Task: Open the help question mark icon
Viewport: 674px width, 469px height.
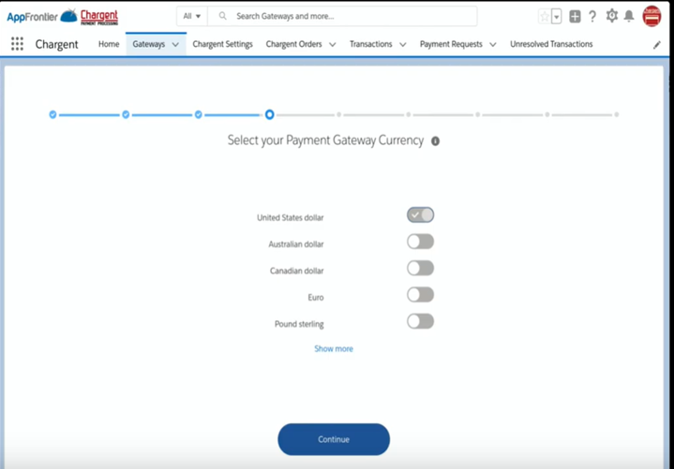Action: 592,17
